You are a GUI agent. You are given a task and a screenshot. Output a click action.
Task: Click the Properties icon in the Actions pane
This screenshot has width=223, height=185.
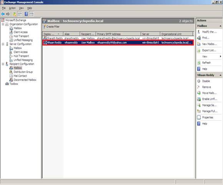[x=199, y=117]
